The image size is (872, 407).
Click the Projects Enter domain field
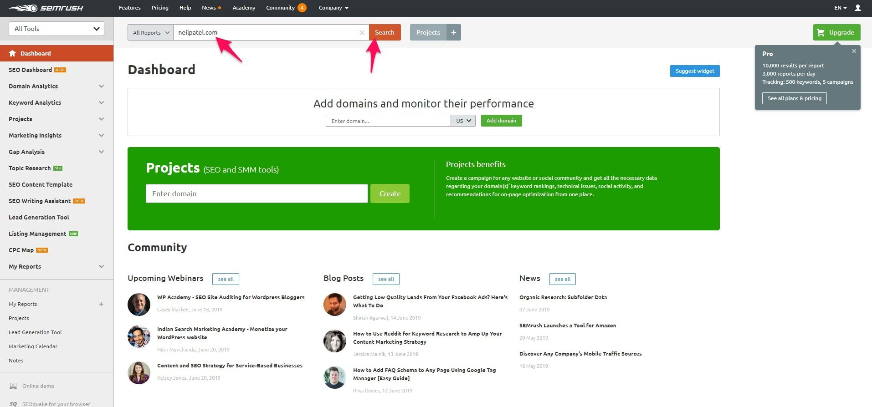coord(256,193)
